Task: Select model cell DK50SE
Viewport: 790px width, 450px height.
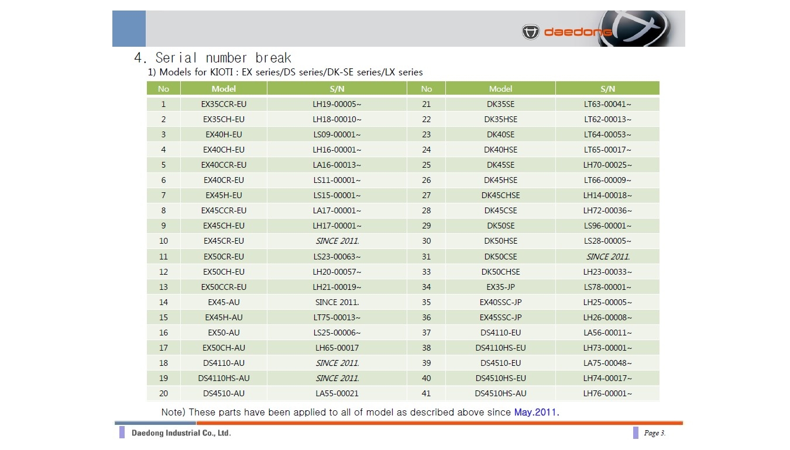Action: coord(500,226)
